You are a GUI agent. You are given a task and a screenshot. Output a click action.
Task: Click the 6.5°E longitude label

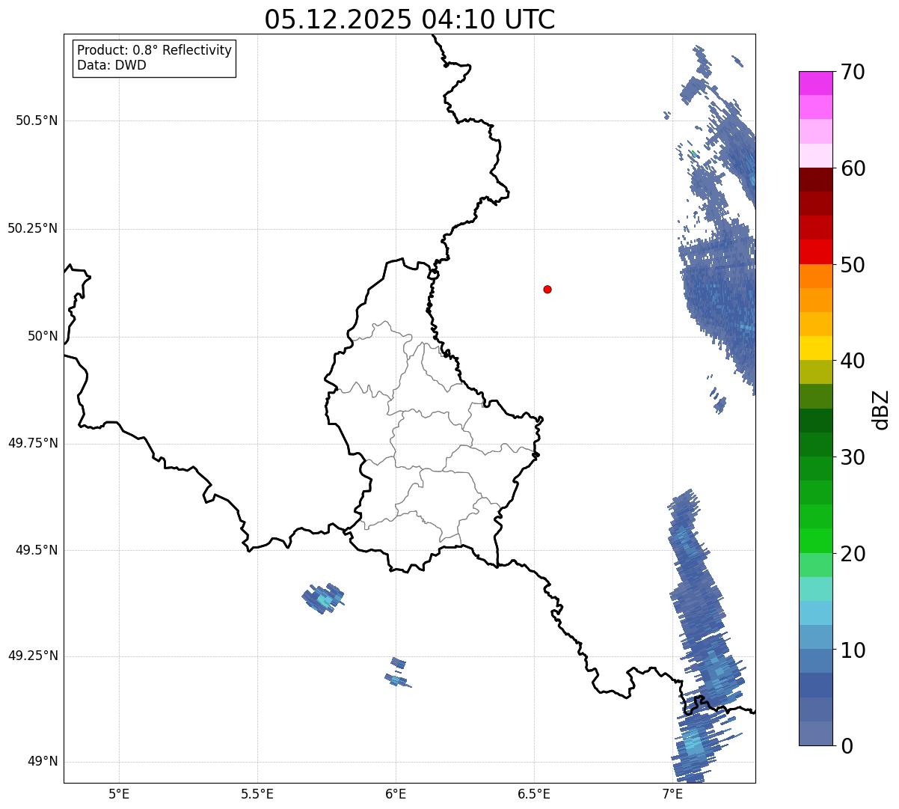click(x=534, y=793)
